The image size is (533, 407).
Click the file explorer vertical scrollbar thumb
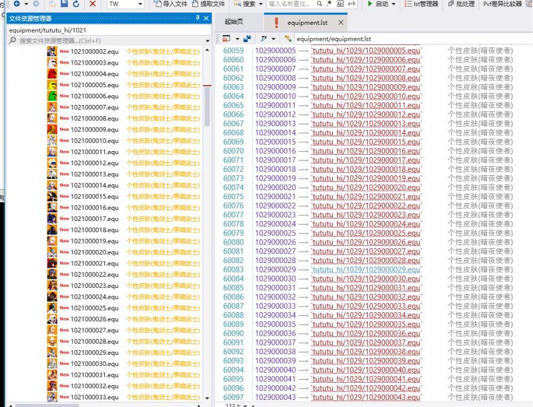tap(207, 105)
